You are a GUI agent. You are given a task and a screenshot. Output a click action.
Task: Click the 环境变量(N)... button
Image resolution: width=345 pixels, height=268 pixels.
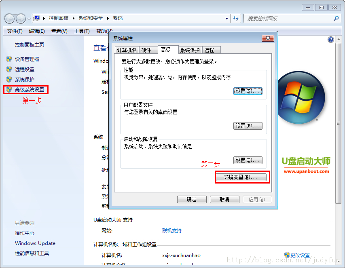coord(241,177)
